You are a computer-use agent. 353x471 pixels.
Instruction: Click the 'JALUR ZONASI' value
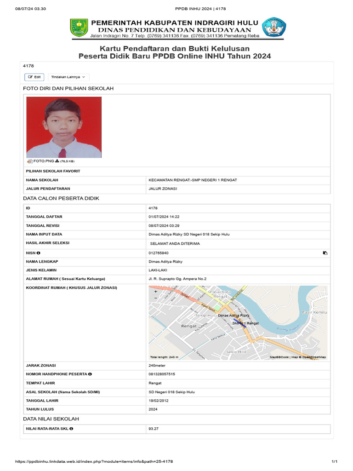(163, 189)
